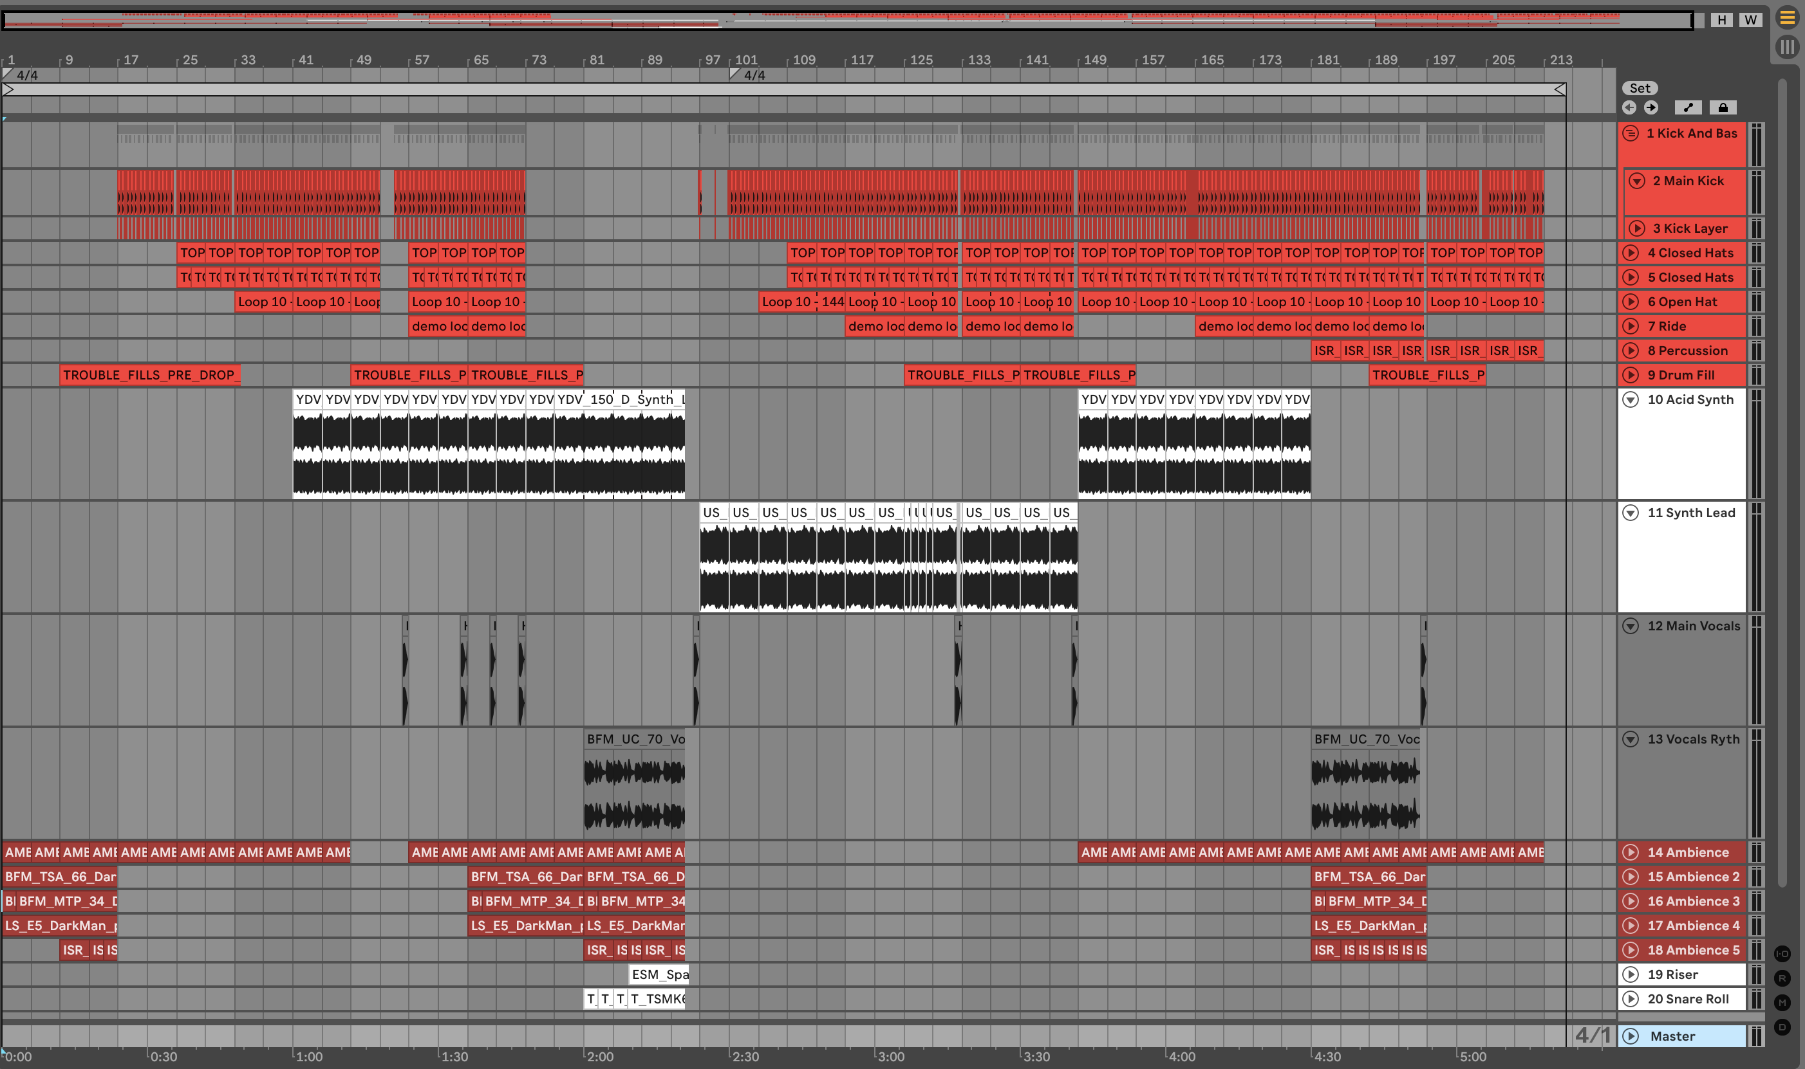Click the Session view selector icon

1787,48
